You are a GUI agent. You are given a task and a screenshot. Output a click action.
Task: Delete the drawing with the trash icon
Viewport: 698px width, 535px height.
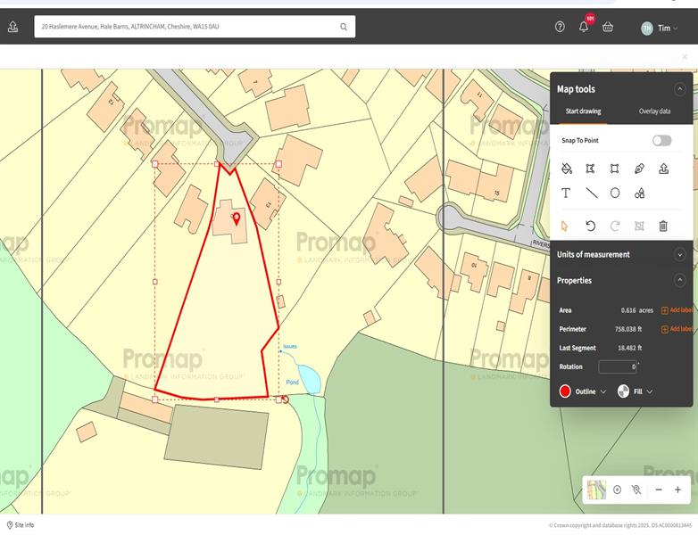663,226
